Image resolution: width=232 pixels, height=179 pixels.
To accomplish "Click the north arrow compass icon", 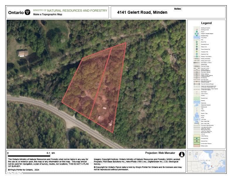I will (182, 154).
